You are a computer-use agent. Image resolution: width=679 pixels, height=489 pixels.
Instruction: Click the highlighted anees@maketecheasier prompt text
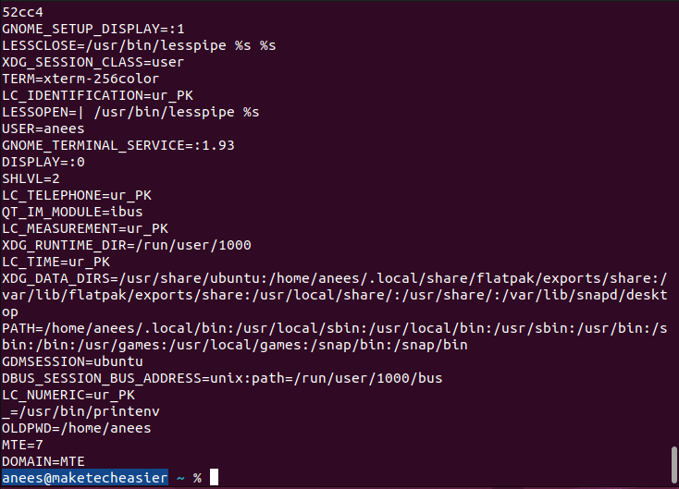[84, 478]
